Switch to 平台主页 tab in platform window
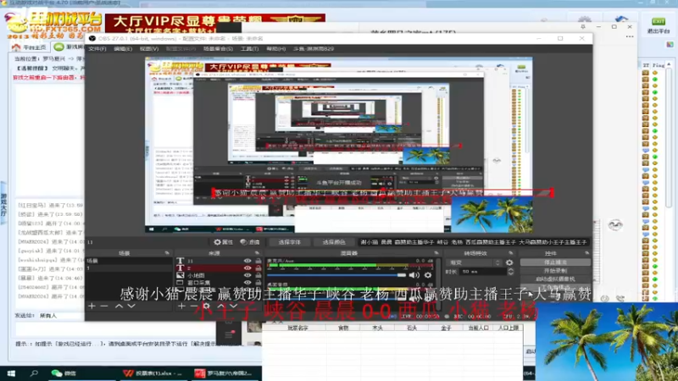 point(30,47)
